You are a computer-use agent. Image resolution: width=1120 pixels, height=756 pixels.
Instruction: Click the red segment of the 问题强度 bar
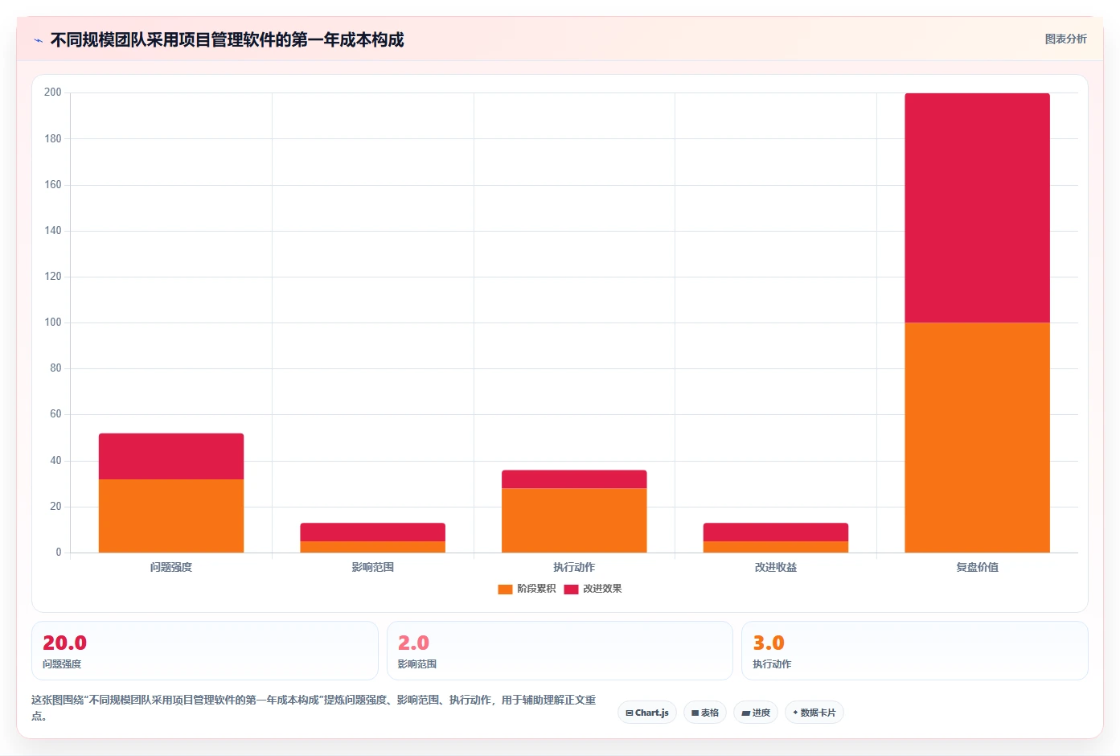tap(171, 456)
